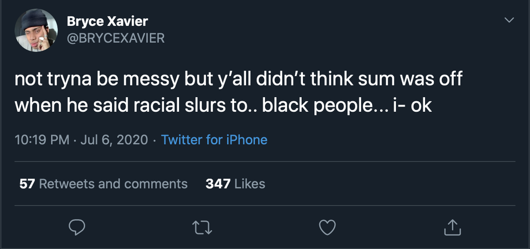Click the Jul 6, 2020 date
530x249 pixels.
pyautogui.click(x=114, y=140)
